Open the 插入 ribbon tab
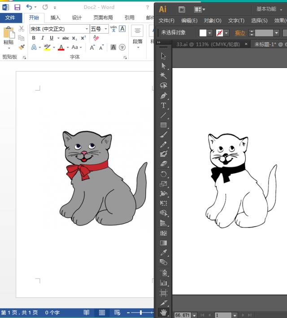Image resolution: width=287 pixels, height=318 pixels. 55,17
